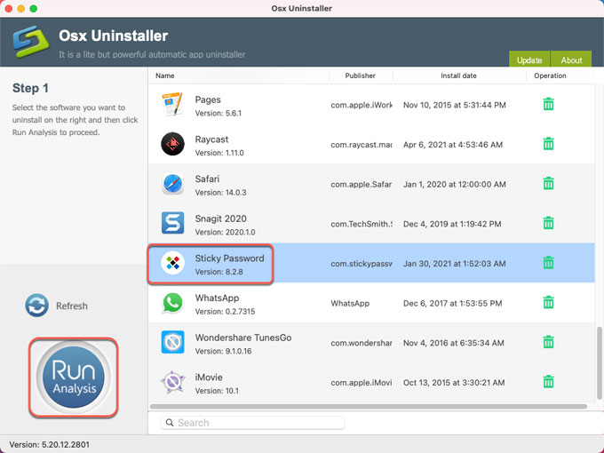Click the trash icon for iMovie
The height and width of the screenshot is (453, 604).
pos(548,382)
